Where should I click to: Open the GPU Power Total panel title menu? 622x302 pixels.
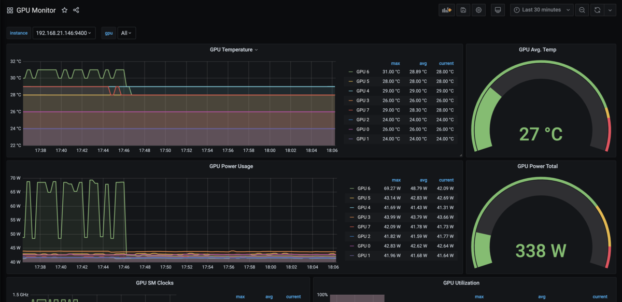click(x=538, y=166)
